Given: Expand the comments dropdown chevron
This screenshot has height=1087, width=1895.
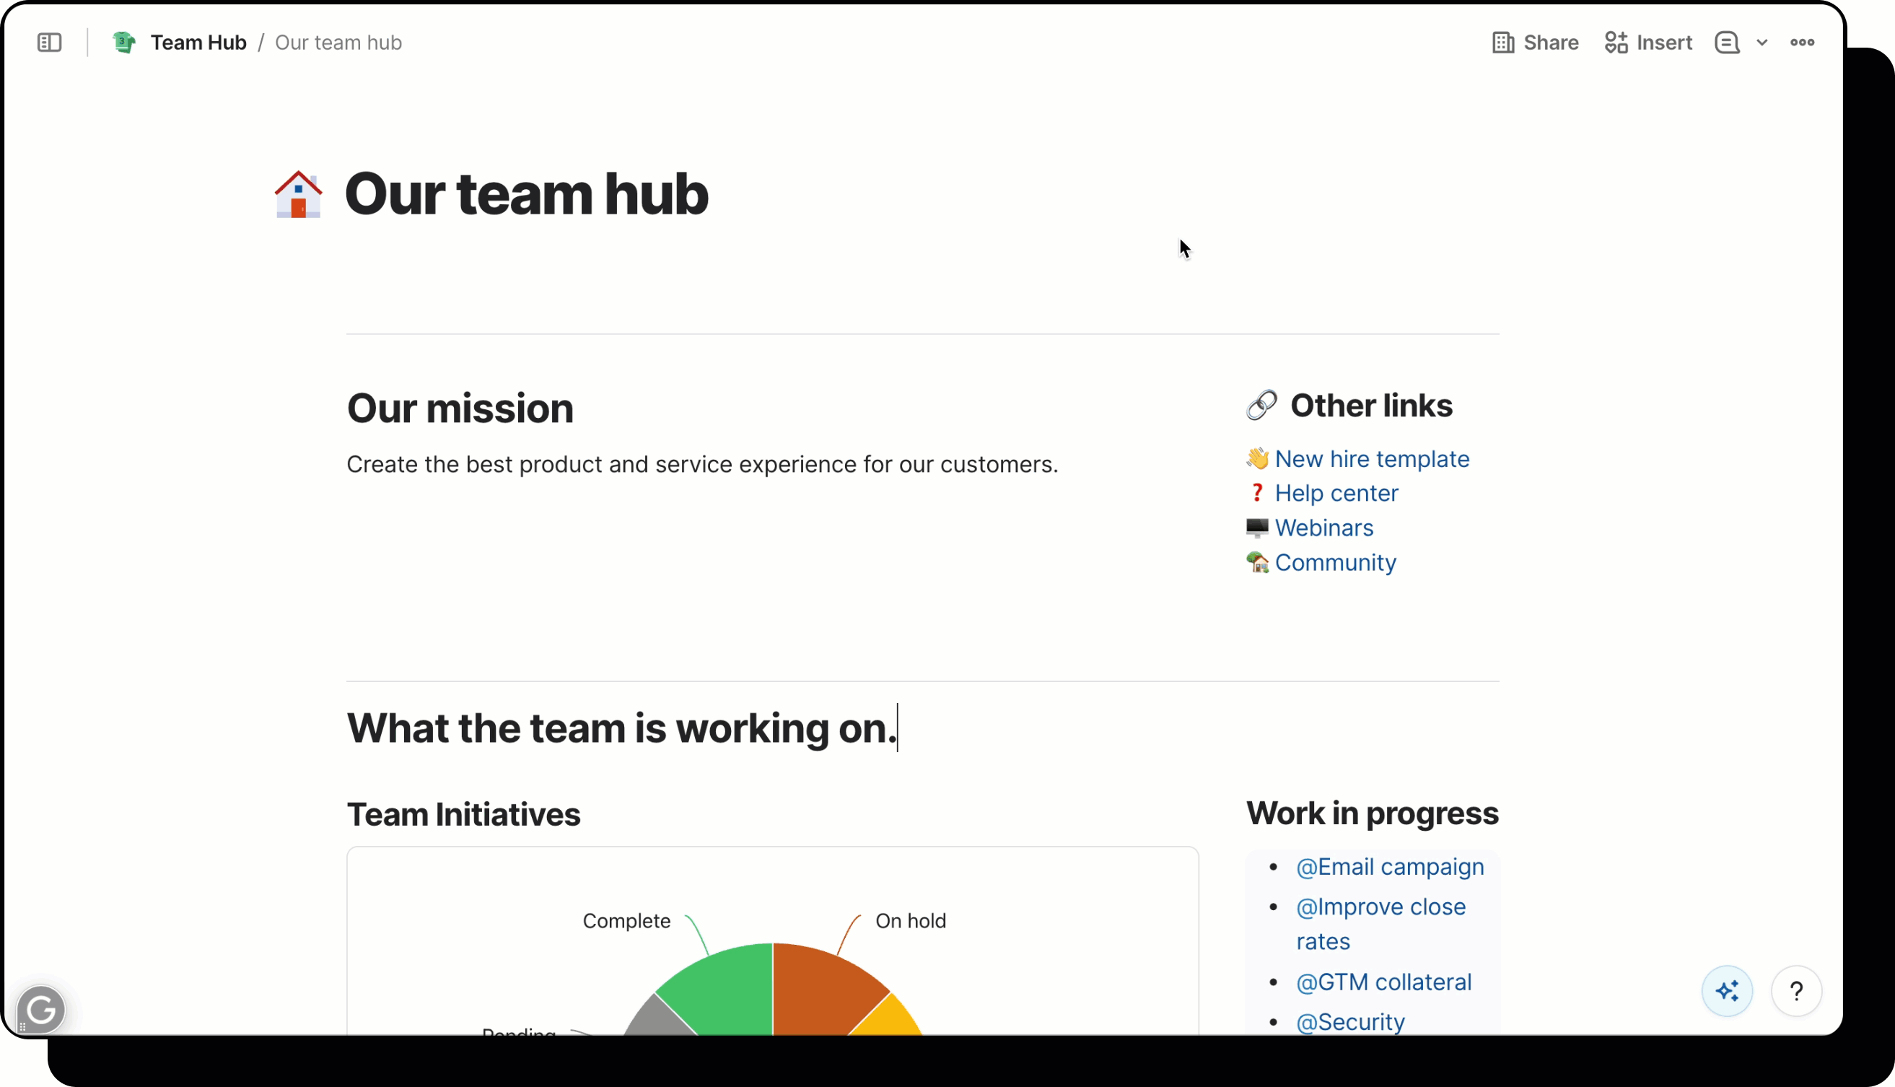Looking at the screenshot, I should point(1762,43).
